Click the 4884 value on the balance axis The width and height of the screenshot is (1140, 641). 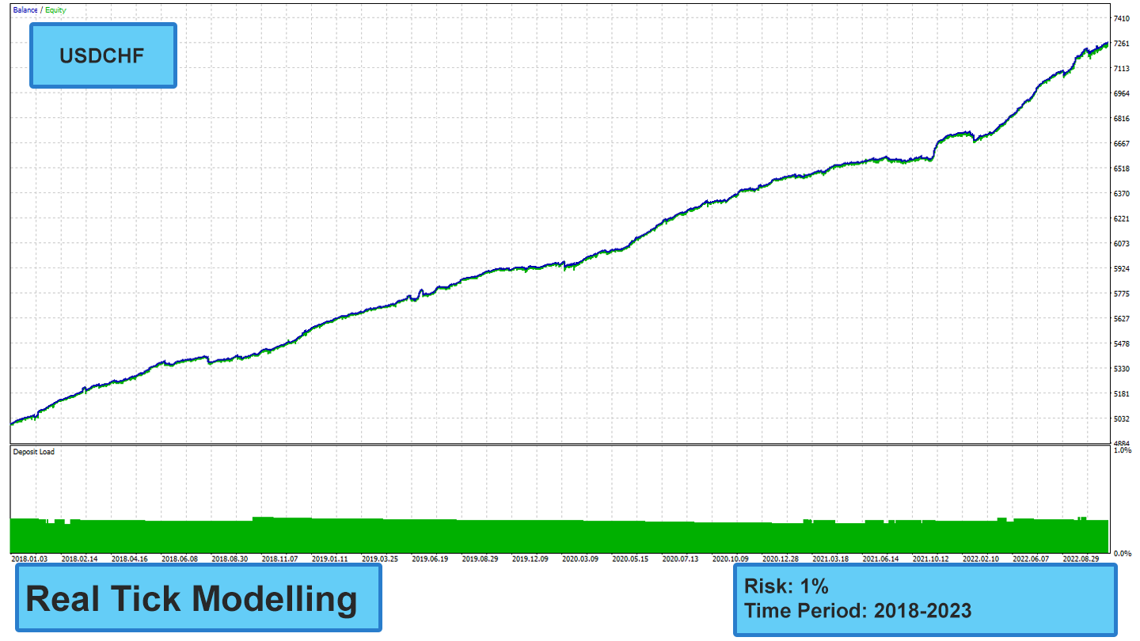point(1122,444)
